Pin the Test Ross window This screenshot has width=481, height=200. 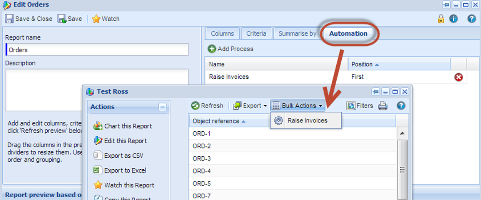tap(376, 92)
